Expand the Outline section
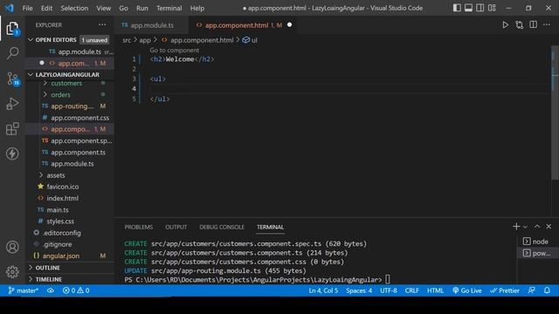 point(70,268)
